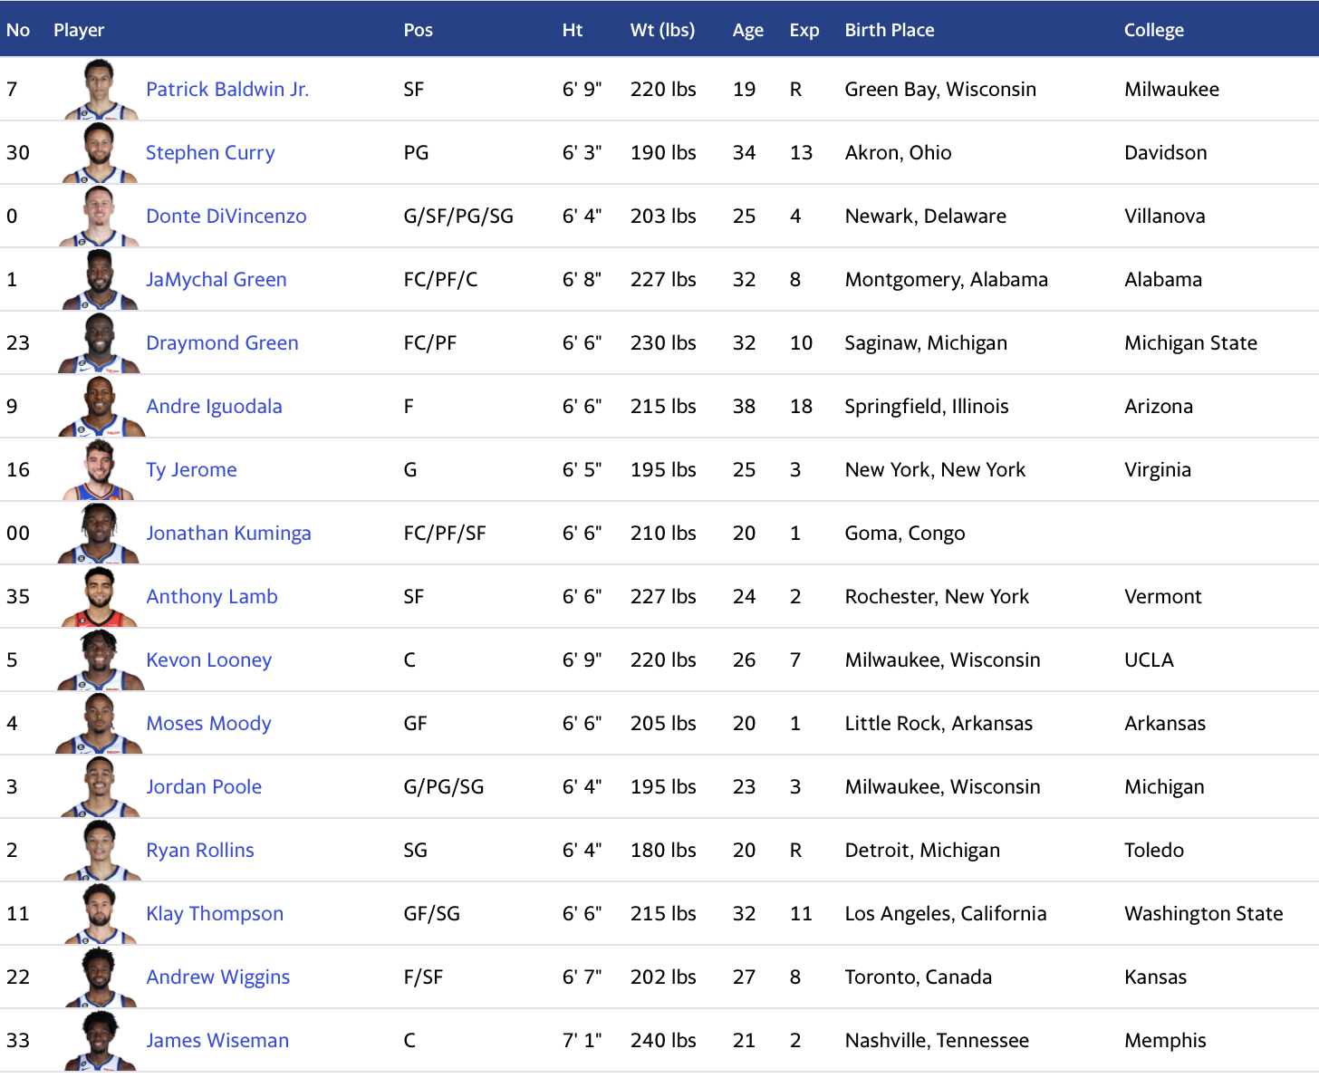Click the 'Memphis' college cell
The width and height of the screenshot is (1319, 1078).
pyautogui.click(x=1166, y=1040)
